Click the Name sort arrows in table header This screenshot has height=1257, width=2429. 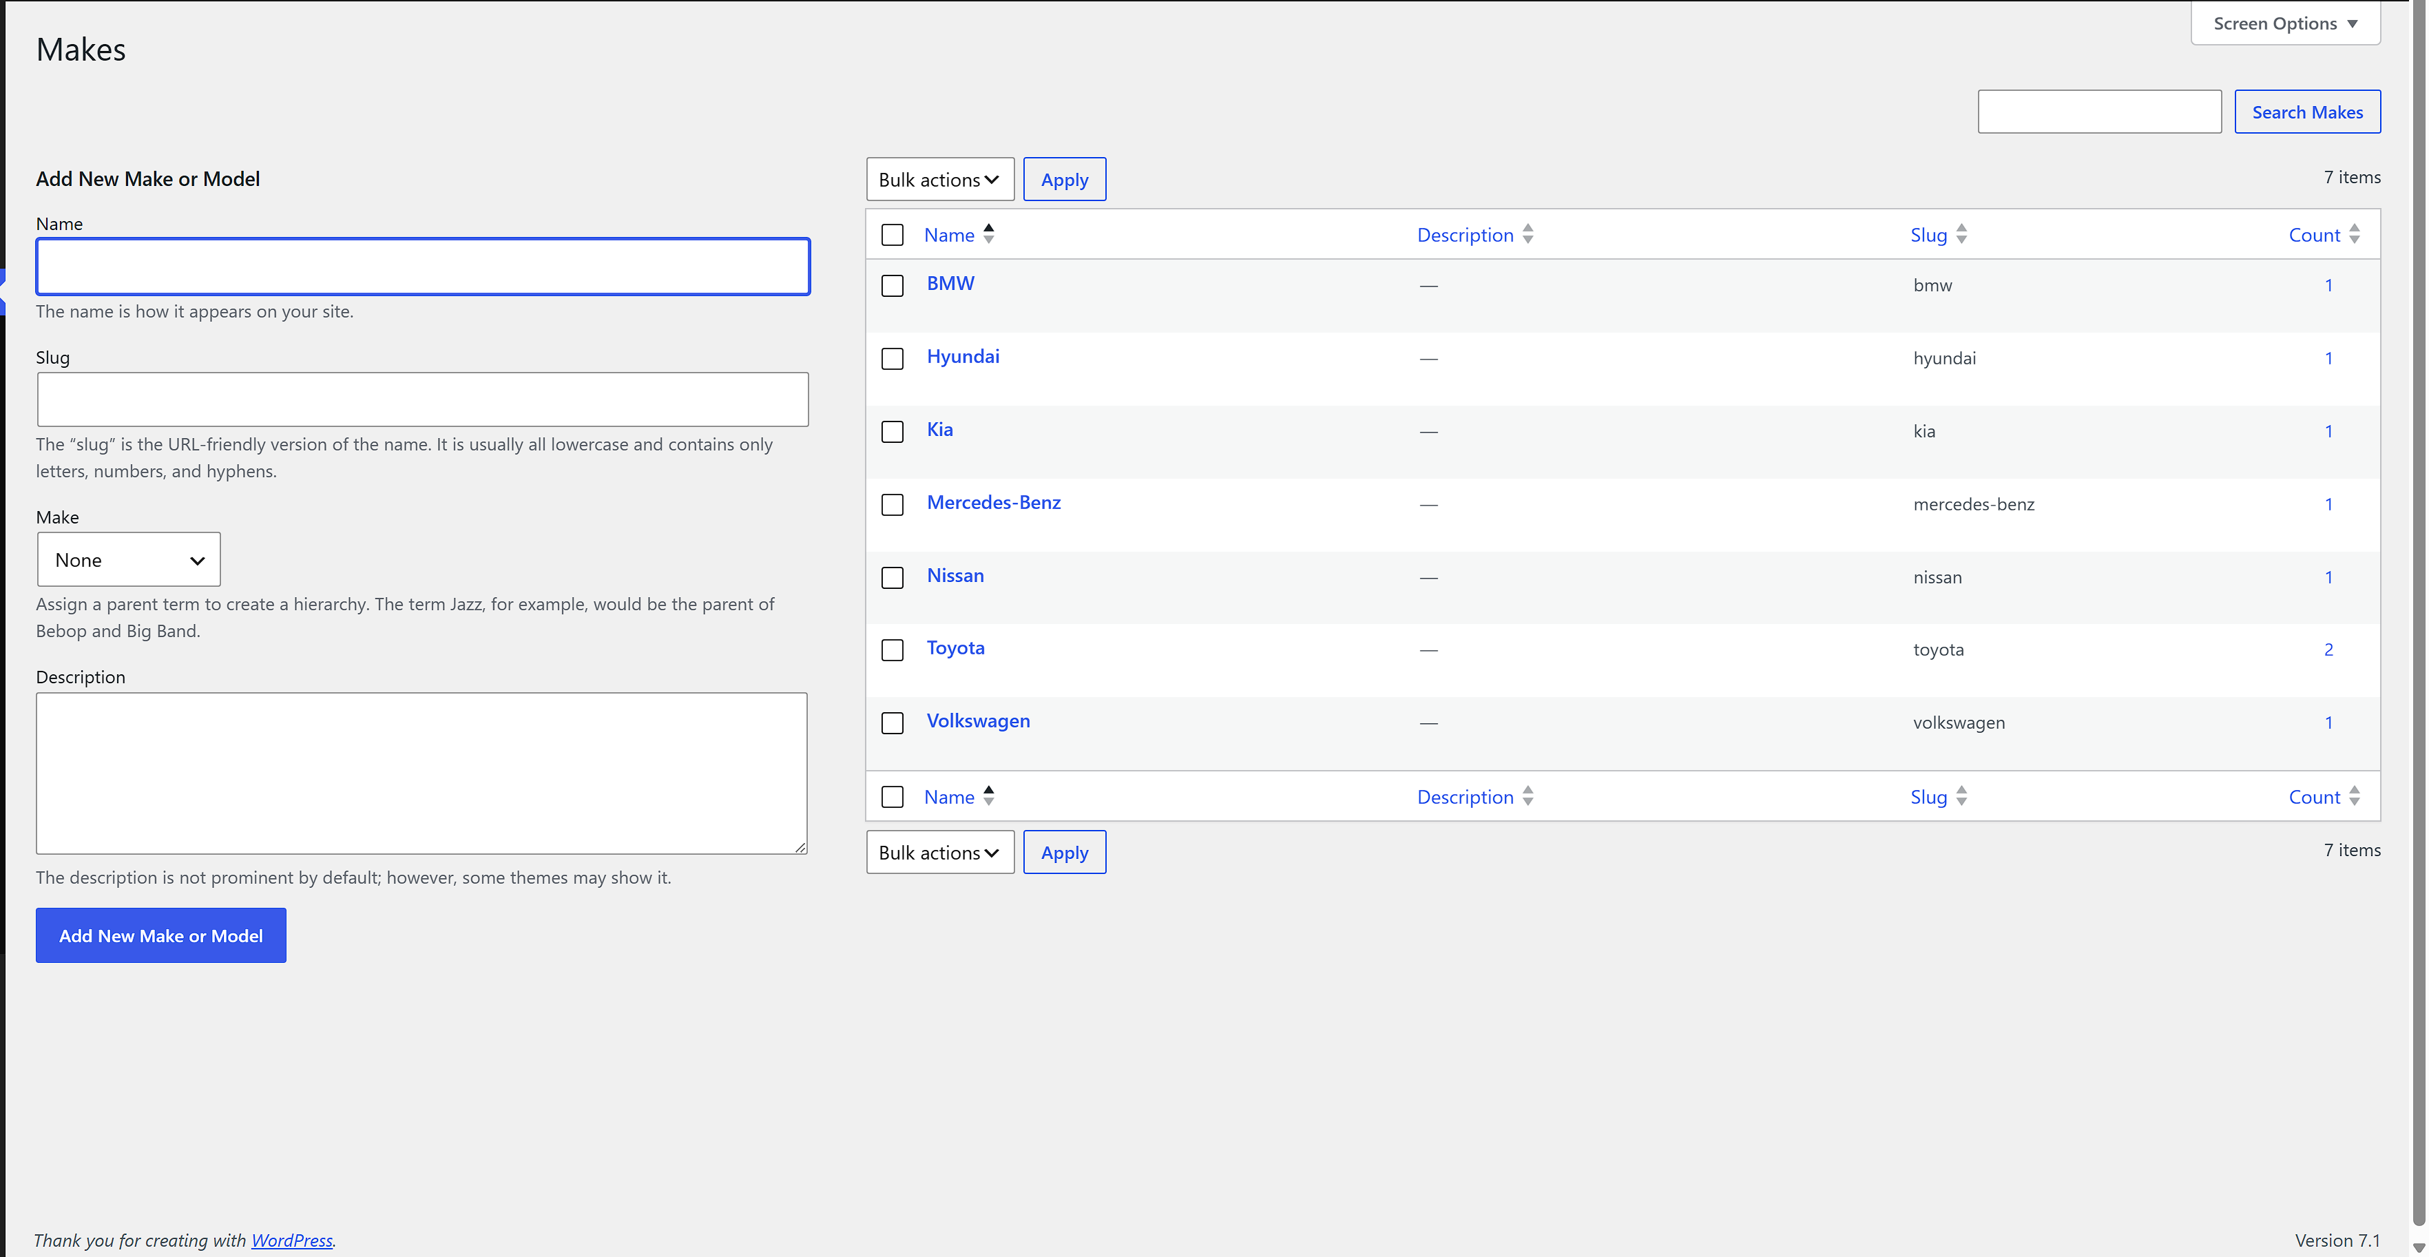point(988,234)
